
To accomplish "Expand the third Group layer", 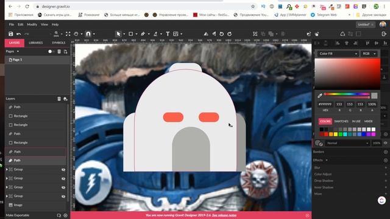I will (x=7, y=187).
